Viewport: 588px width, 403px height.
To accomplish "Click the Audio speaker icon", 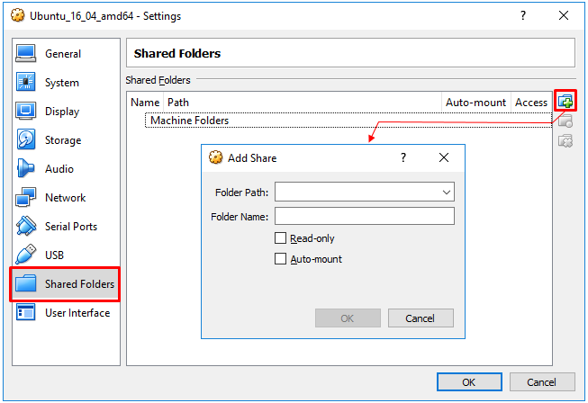I will click(x=25, y=168).
